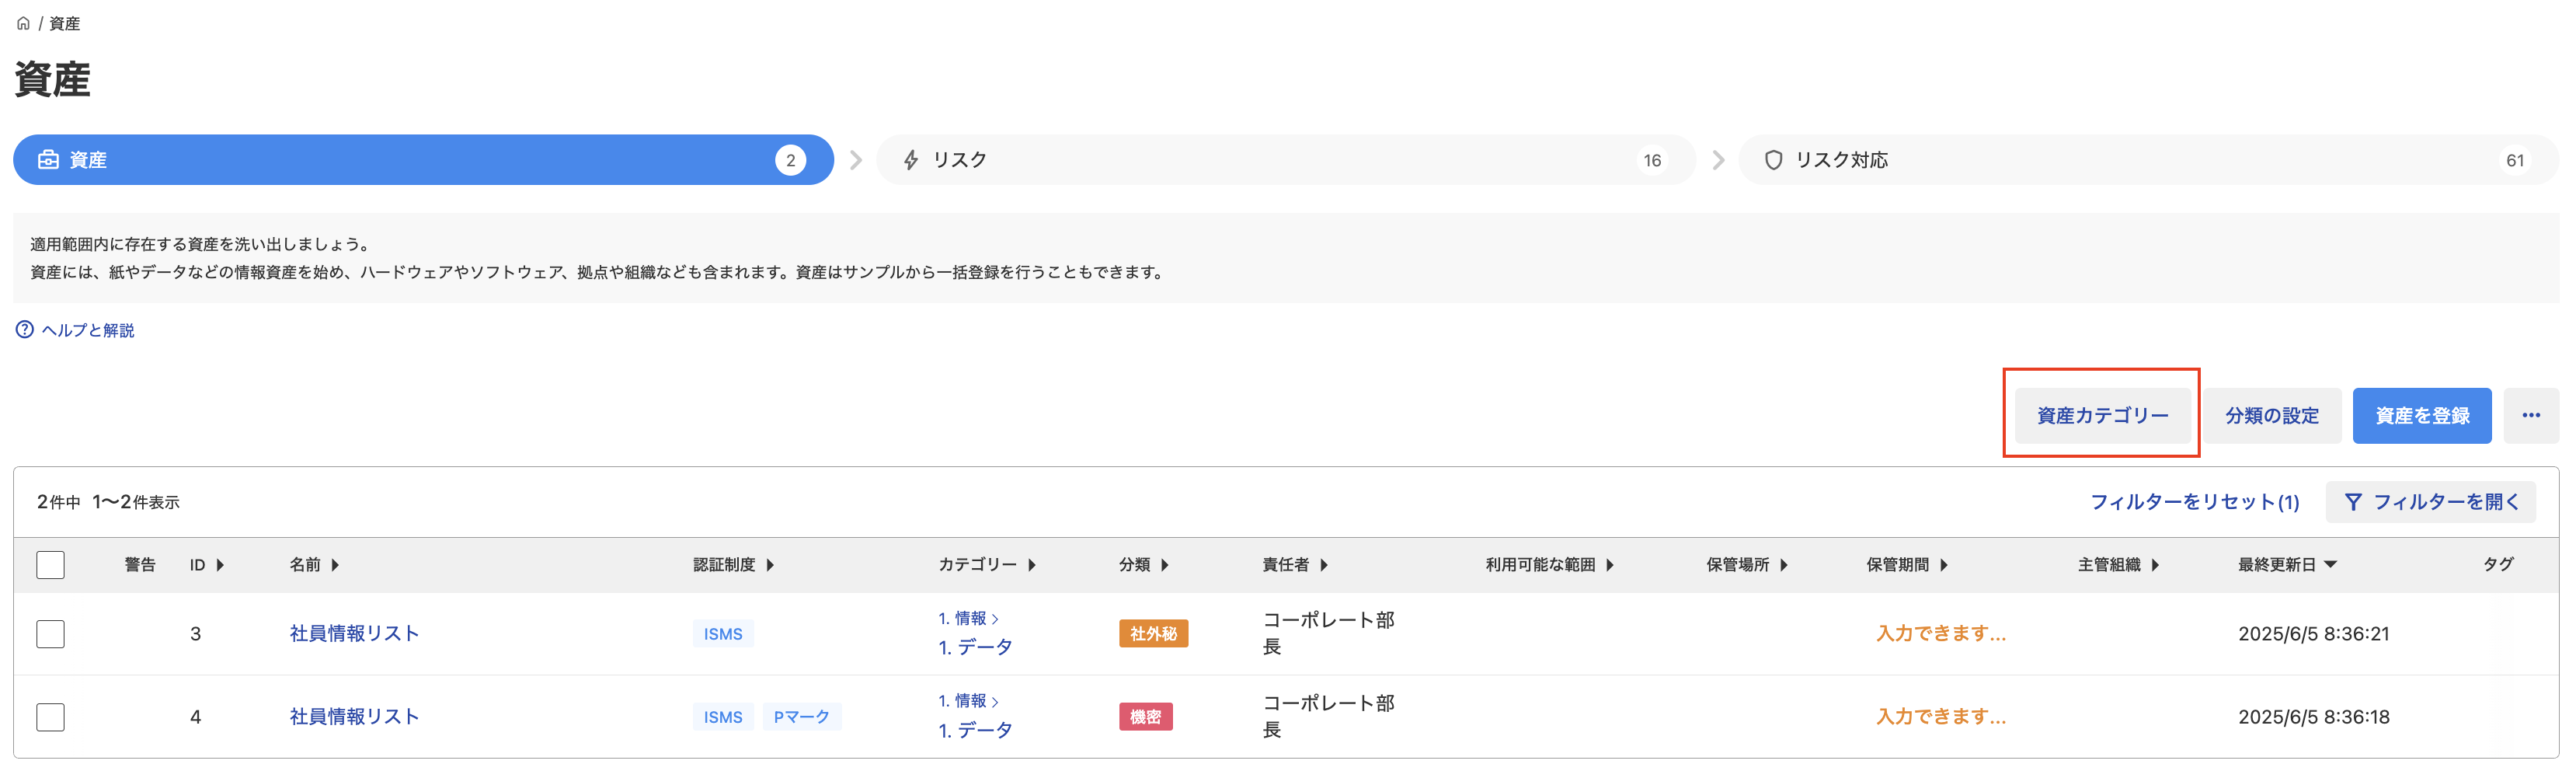Click the Pマーク badge in row 4
This screenshot has width=2576, height=771.
pos(801,717)
